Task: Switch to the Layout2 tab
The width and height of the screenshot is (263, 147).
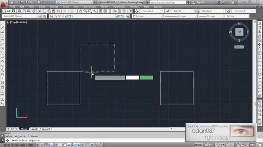Action: pyautogui.click(x=46, y=129)
